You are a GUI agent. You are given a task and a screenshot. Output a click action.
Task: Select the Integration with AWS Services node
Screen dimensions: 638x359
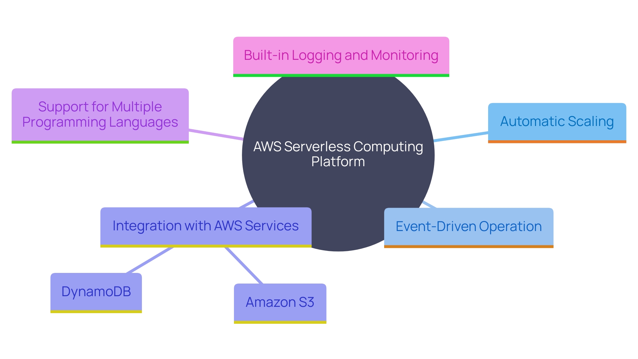pyautogui.click(x=206, y=227)
